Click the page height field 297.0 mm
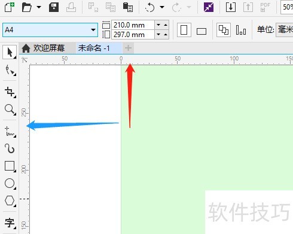Image resolution: width=293 pixels, height=234 pixels. (133, 35)
